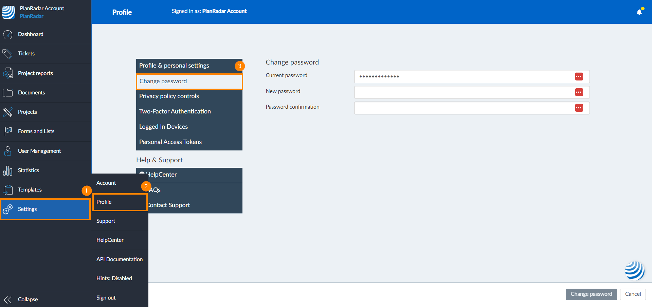Open the Dashboard gauge icon

click(7, 34)
